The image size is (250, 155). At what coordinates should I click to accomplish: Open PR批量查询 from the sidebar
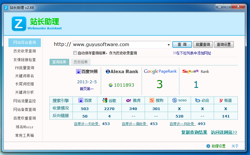click(x=25, y=68)
